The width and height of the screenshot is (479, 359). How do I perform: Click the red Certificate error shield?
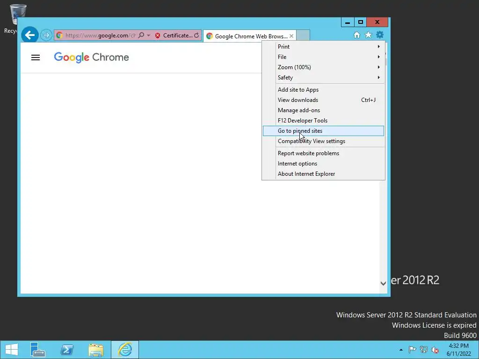[158, 36]
